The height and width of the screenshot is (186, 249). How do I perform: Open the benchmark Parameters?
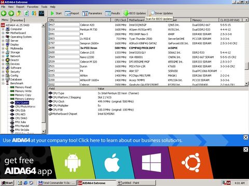point(92,13)
